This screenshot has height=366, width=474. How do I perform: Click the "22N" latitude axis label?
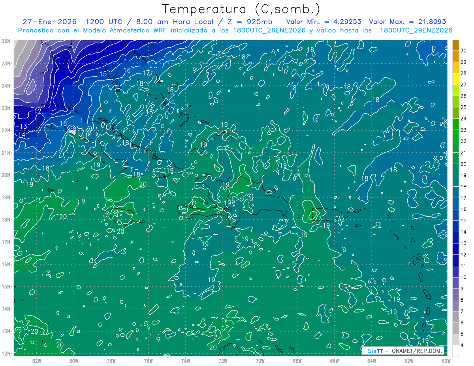point(6,130)
